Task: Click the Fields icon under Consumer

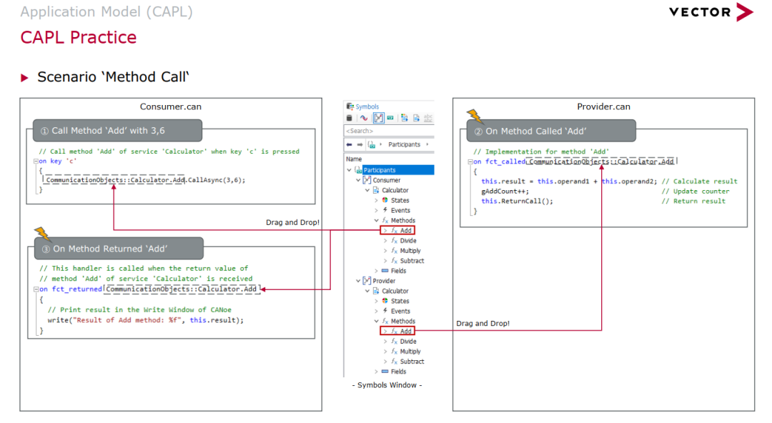Action: pyautogui.click(x=385, y=271)
